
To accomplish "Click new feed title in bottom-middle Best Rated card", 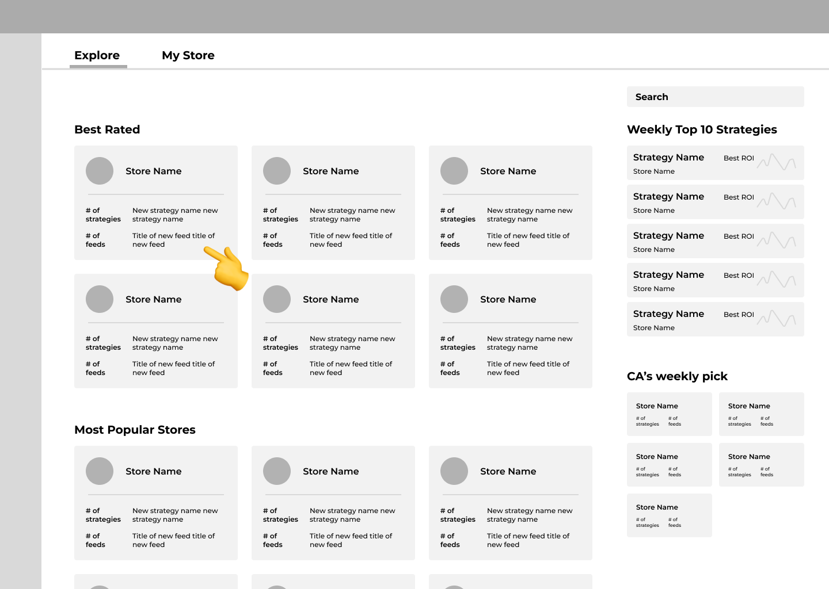I will click(351, 368).
